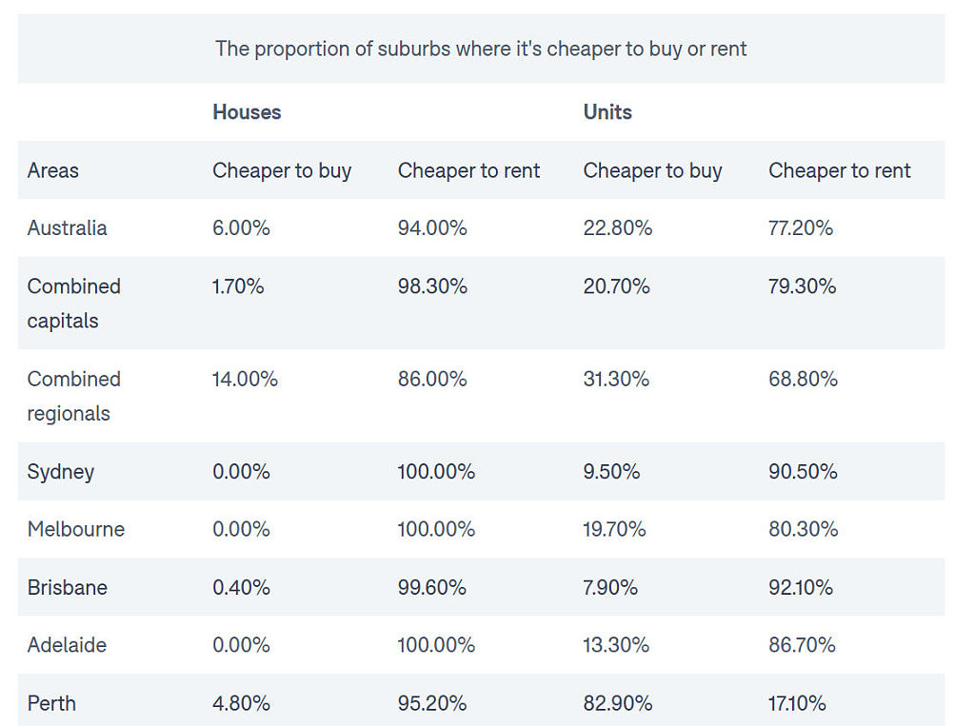Click the 1.70% Combined capitals cell
Image resolution: width=975 pixels, height=726 pixels.
point(238,285)
